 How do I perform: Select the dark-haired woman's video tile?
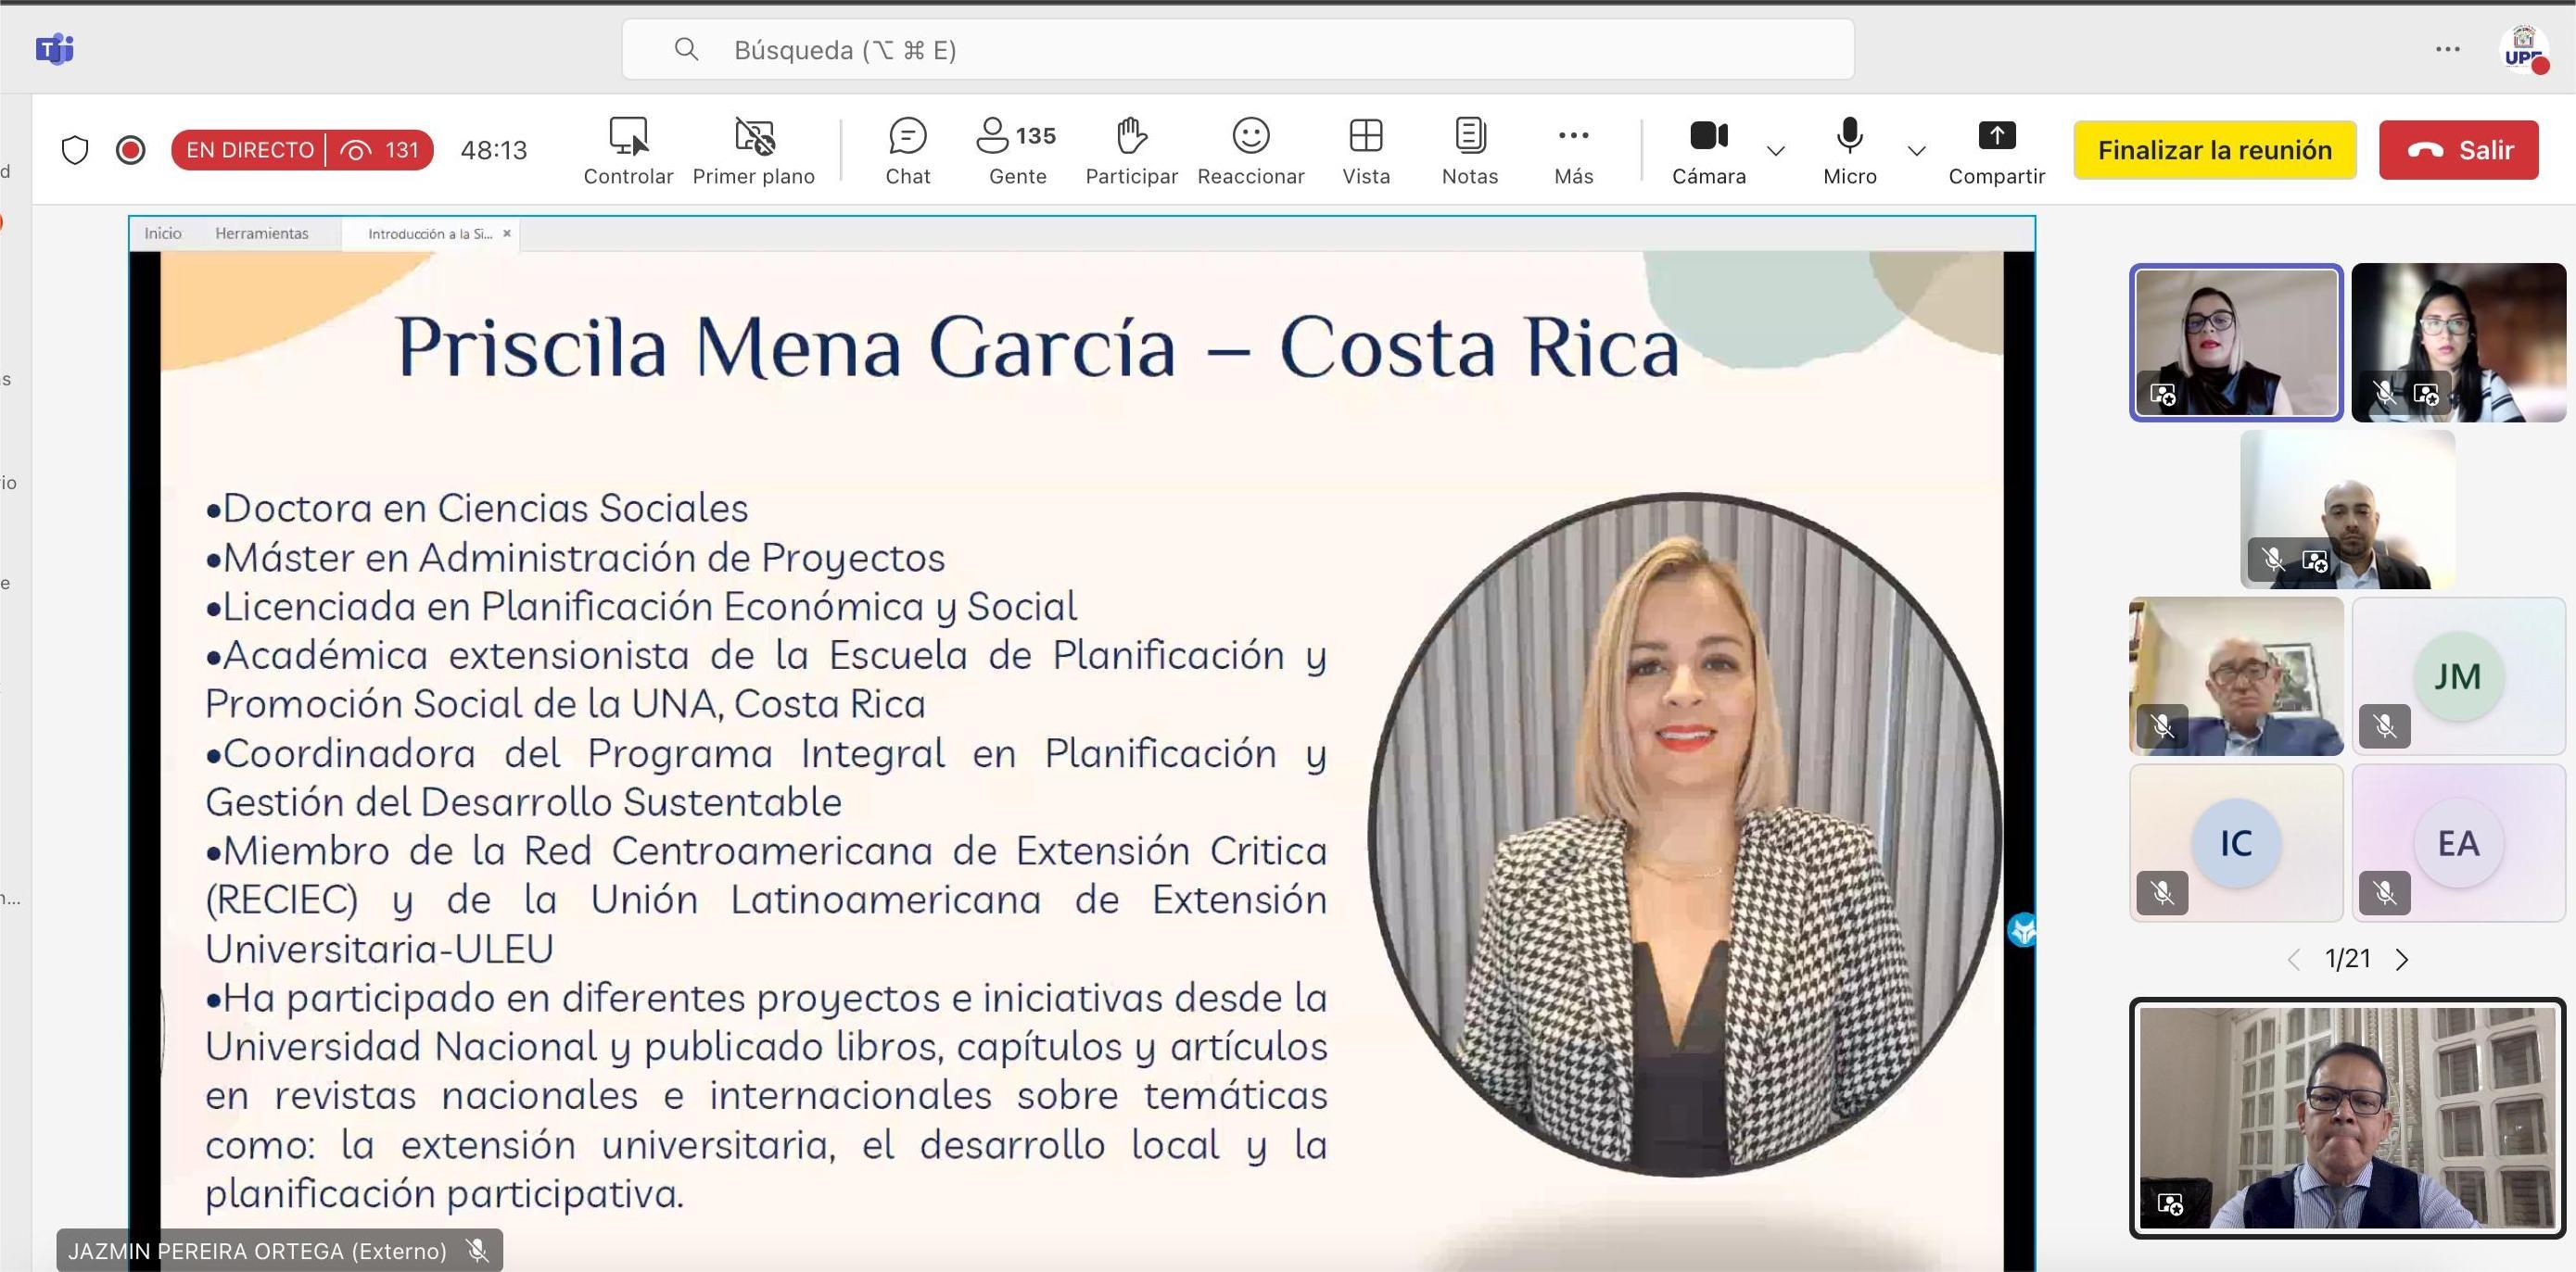[2459, 343]
